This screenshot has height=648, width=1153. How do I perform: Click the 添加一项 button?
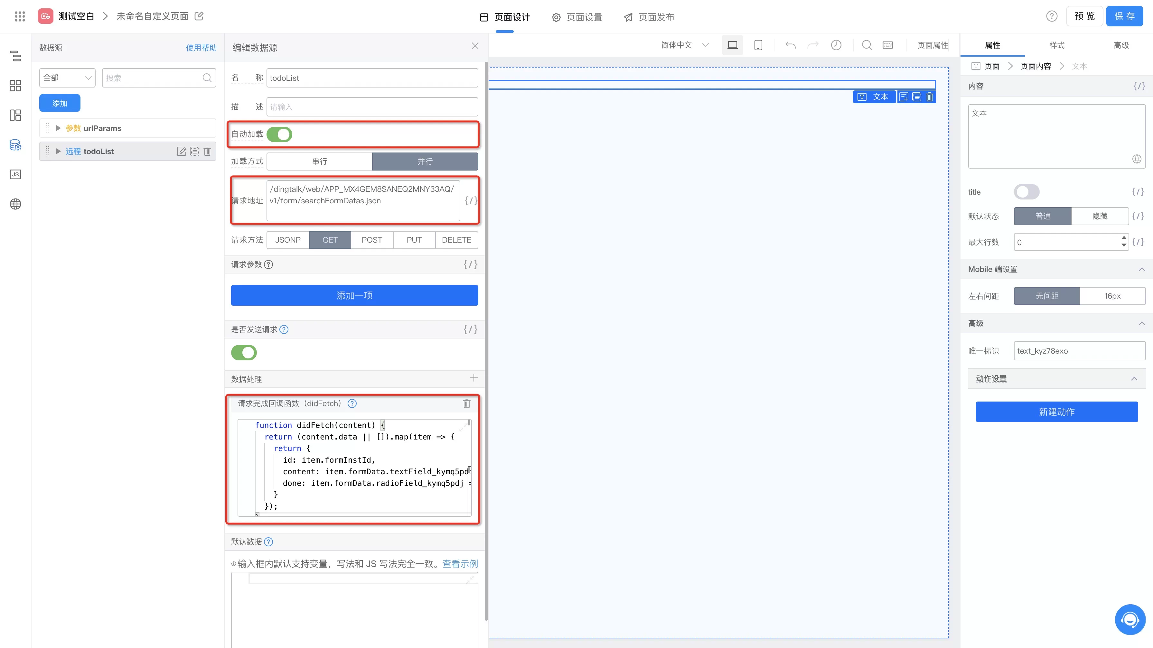pos(354,295)
